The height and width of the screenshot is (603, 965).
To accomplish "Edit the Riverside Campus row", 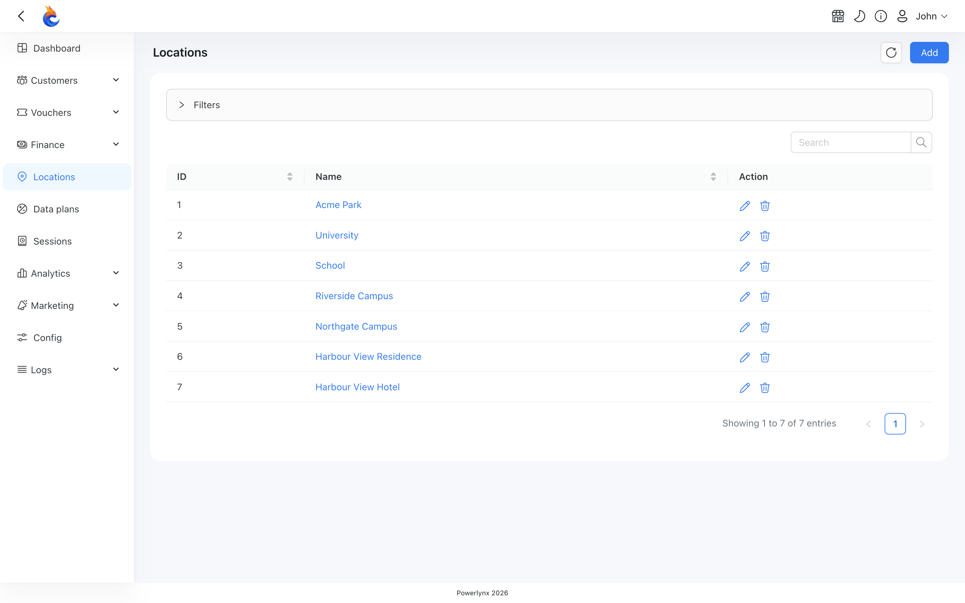I will tap(745, 297).
